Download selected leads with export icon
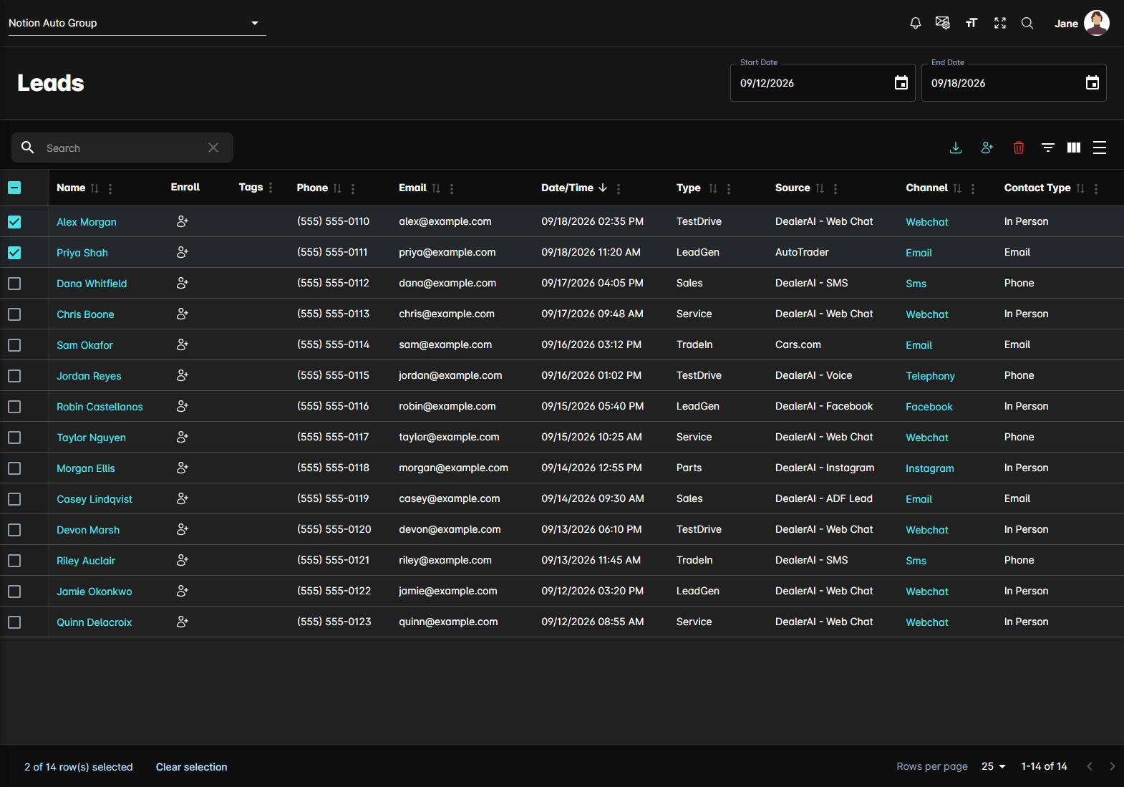 (x=955, y=148)
